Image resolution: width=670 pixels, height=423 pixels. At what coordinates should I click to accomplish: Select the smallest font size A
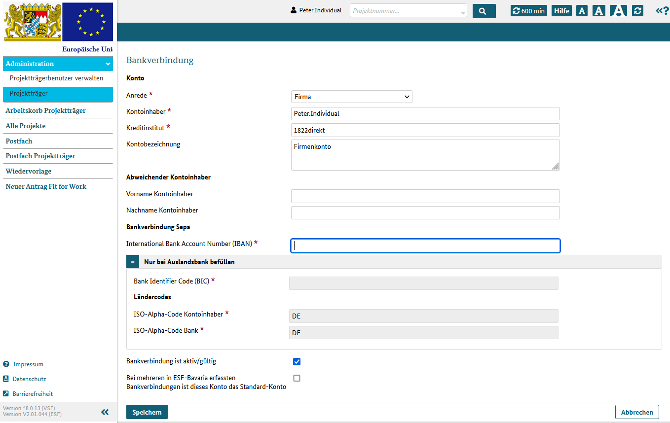pyautogui.click(x=582, y=11)
